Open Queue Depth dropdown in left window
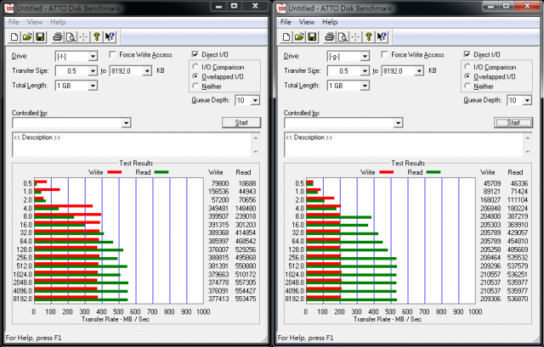Viewport: 544px width, 347px height. coord(255,100)
